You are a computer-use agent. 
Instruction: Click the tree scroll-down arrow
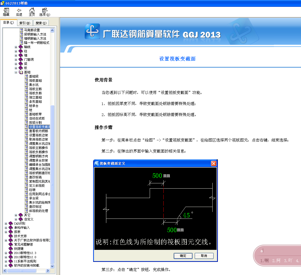52,266
